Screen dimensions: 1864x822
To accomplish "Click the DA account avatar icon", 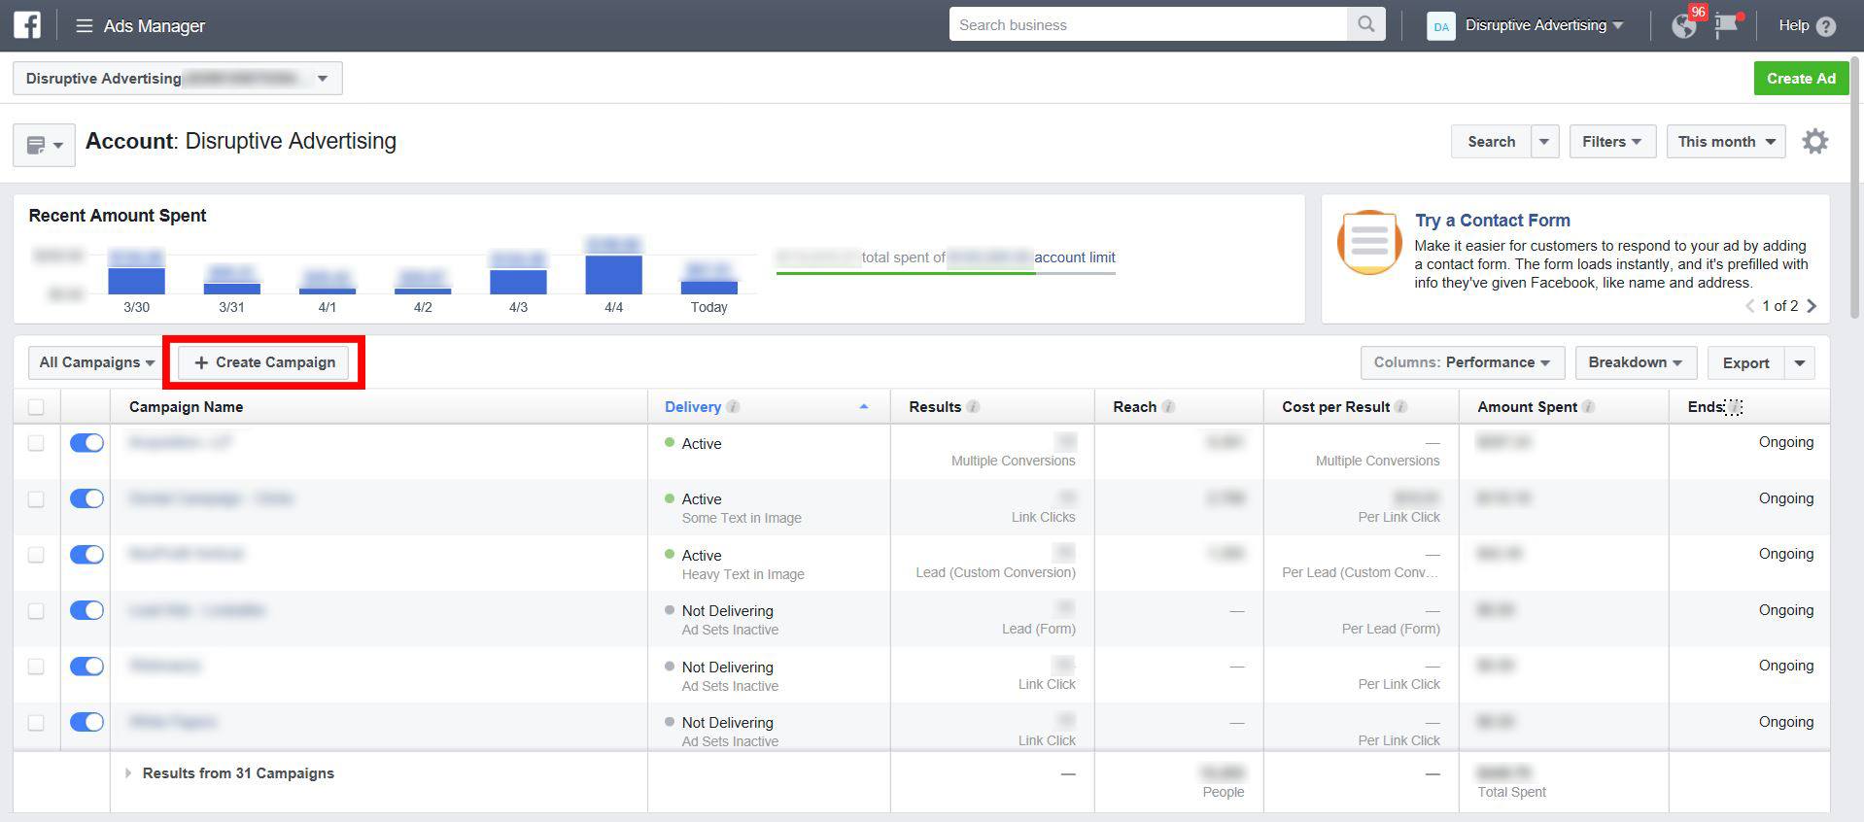I will point(1441,26).
